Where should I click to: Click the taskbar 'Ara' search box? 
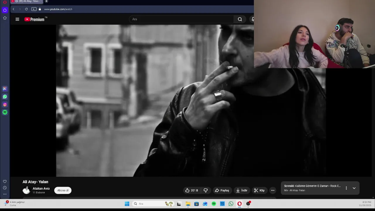[x=153, y=204]
